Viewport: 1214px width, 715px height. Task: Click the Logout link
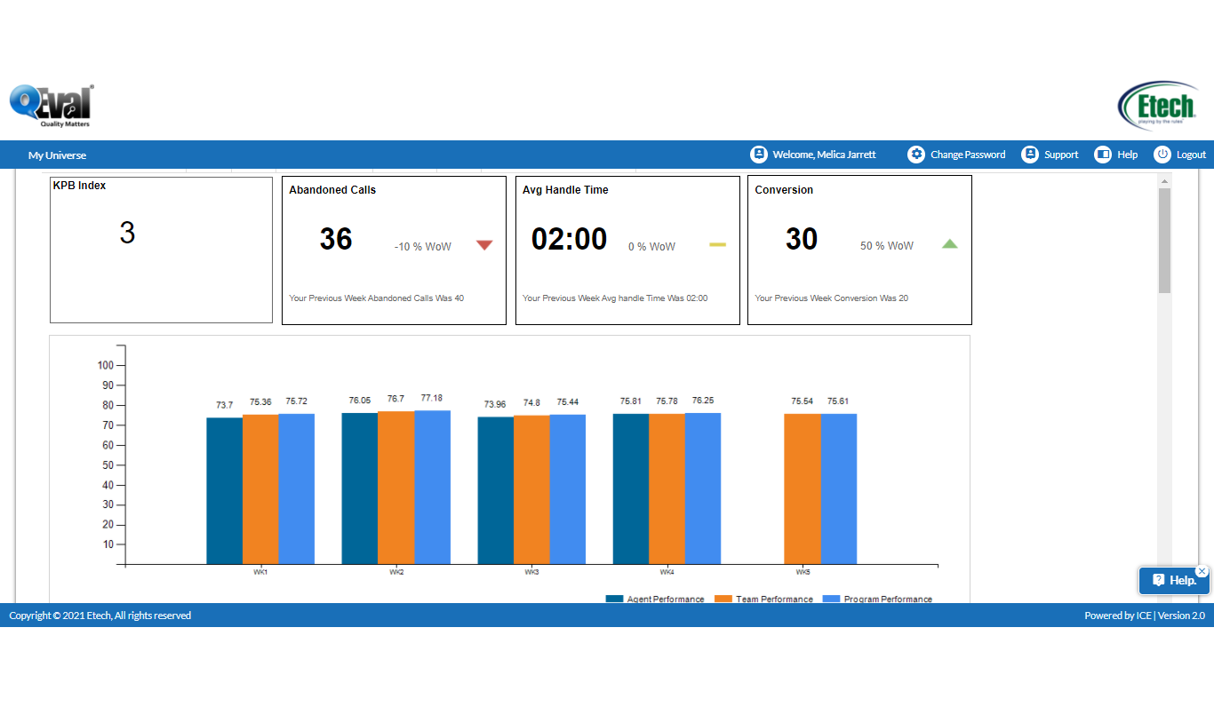[1191, 155]
